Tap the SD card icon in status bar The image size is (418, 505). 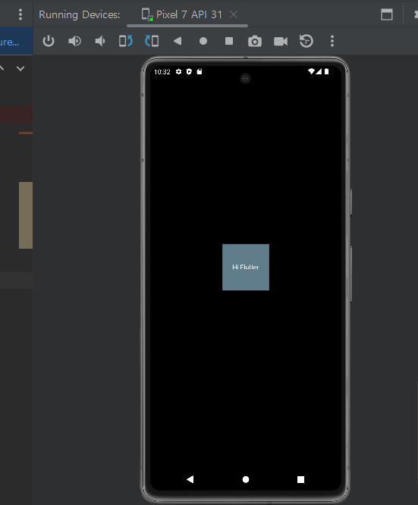(200, 71)
